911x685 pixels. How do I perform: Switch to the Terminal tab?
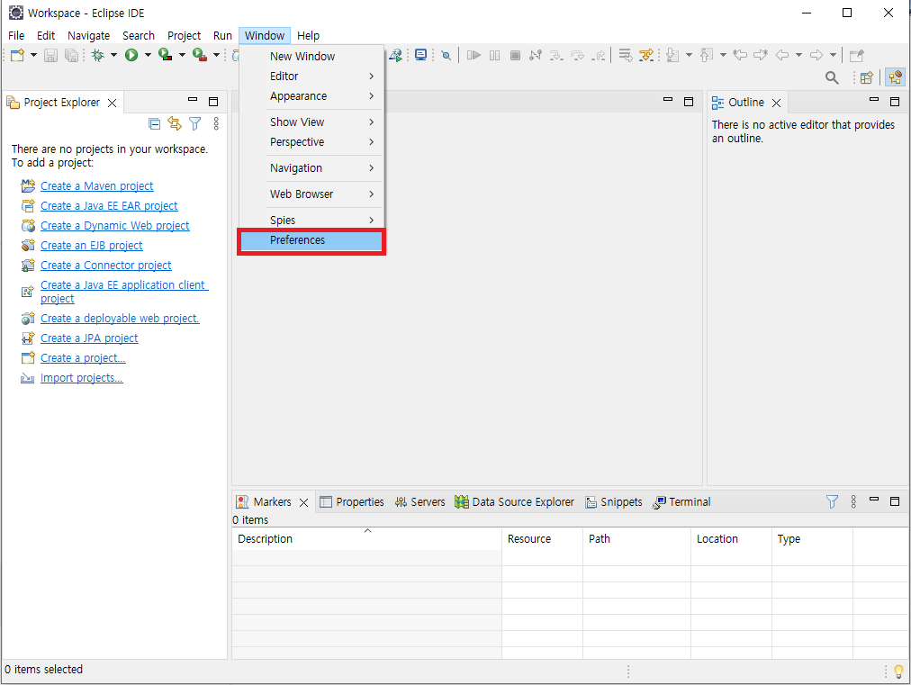(682, 502)
